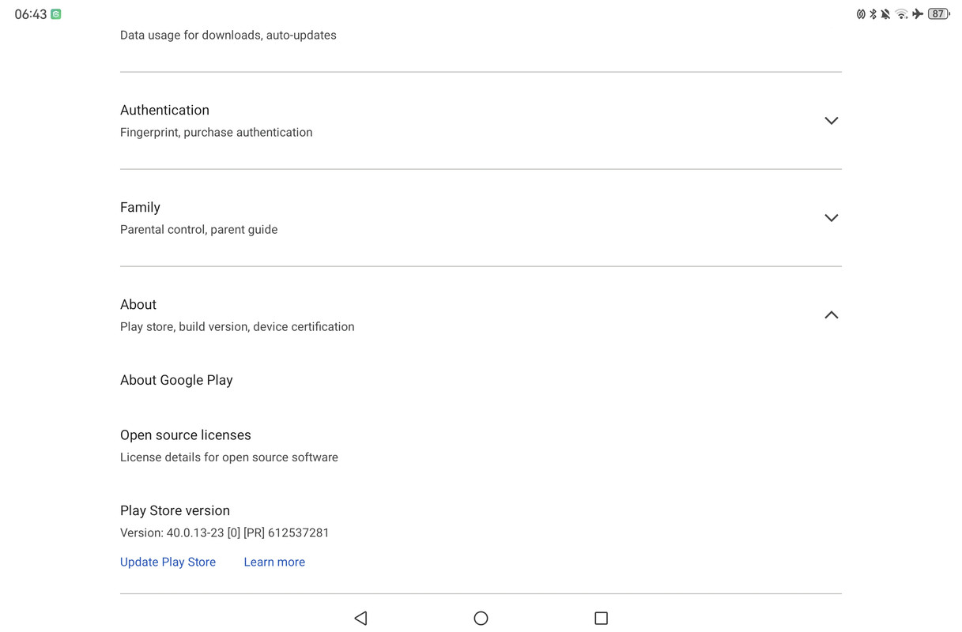Tap 'Parental control, parent guide' subtitle
The width and height of the screenshot is (962, 632).
[x=198, y=229]
